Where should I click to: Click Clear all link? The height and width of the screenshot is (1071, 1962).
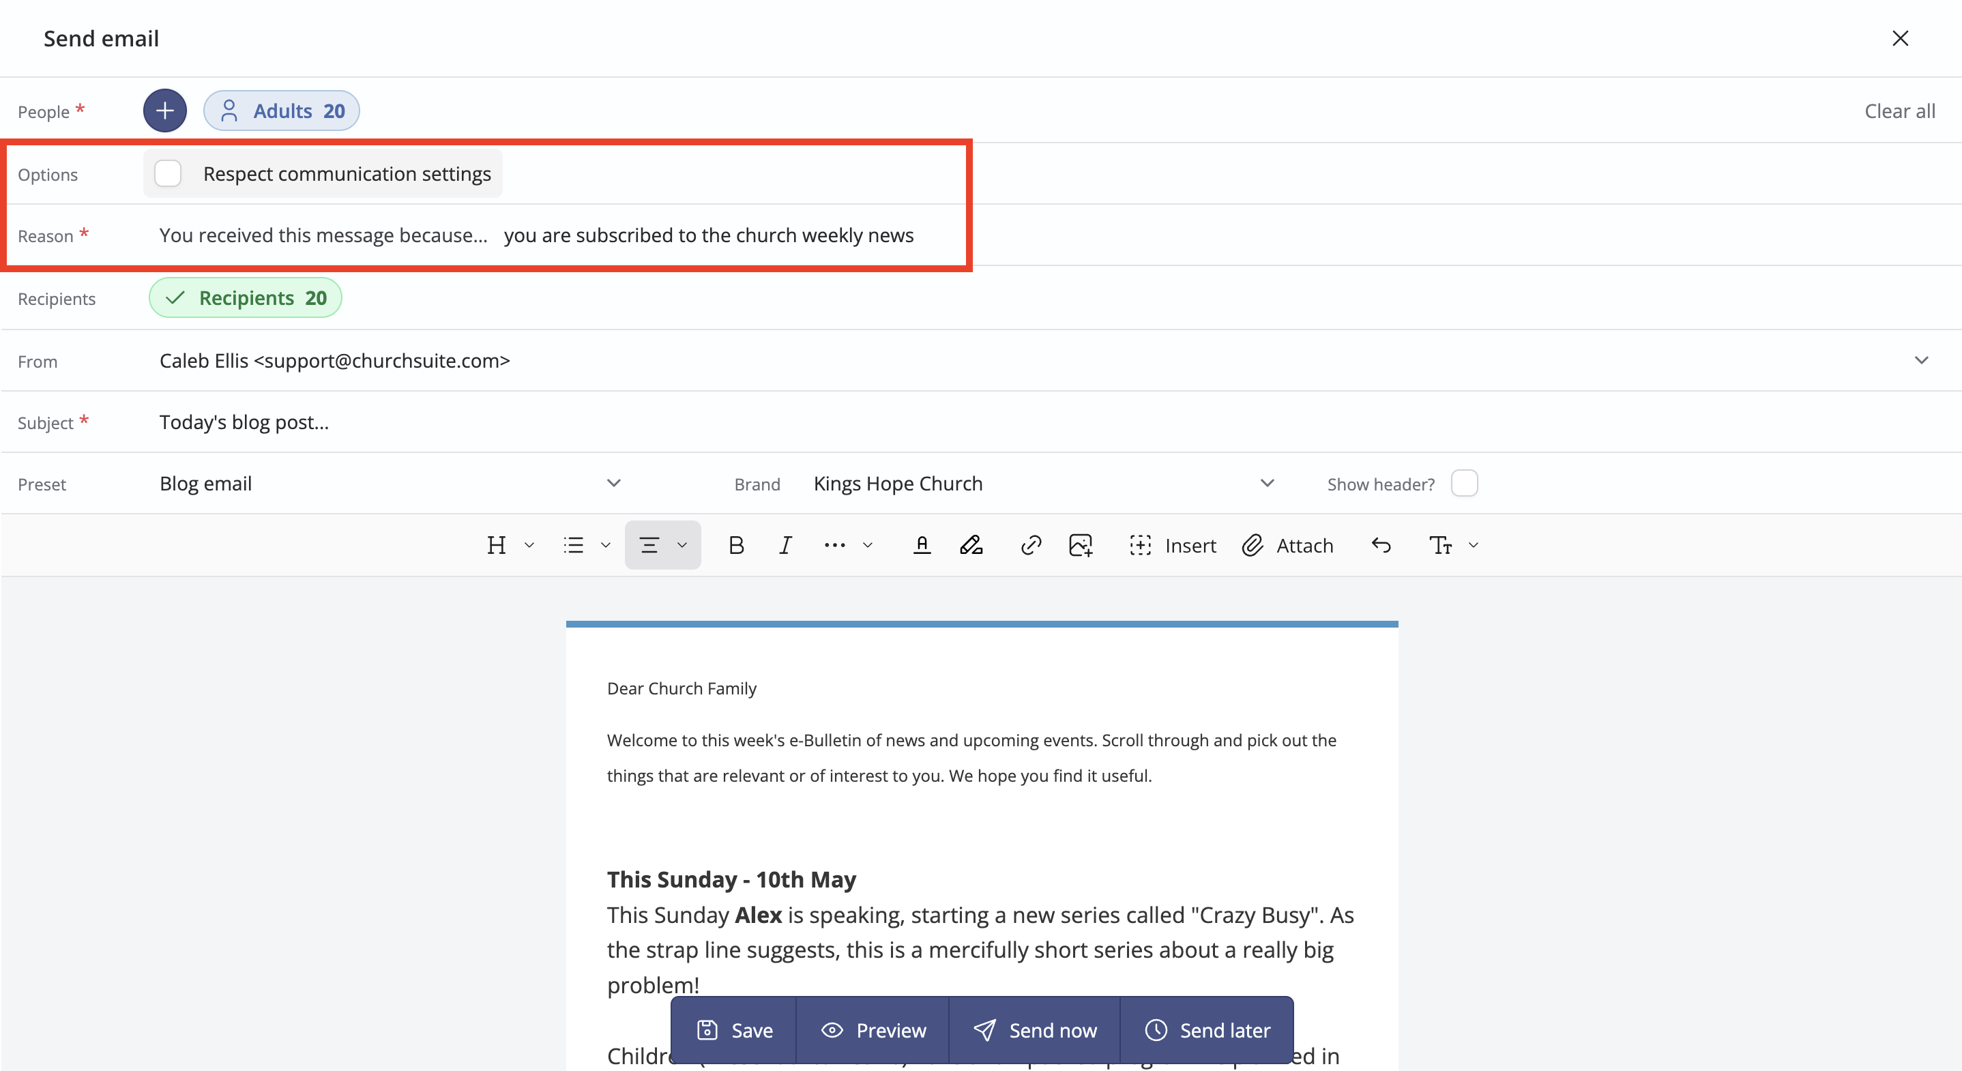coord(1899,111)
